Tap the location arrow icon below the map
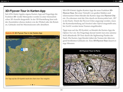The height and width of the screenshot is (92, 123). (7, 74)
